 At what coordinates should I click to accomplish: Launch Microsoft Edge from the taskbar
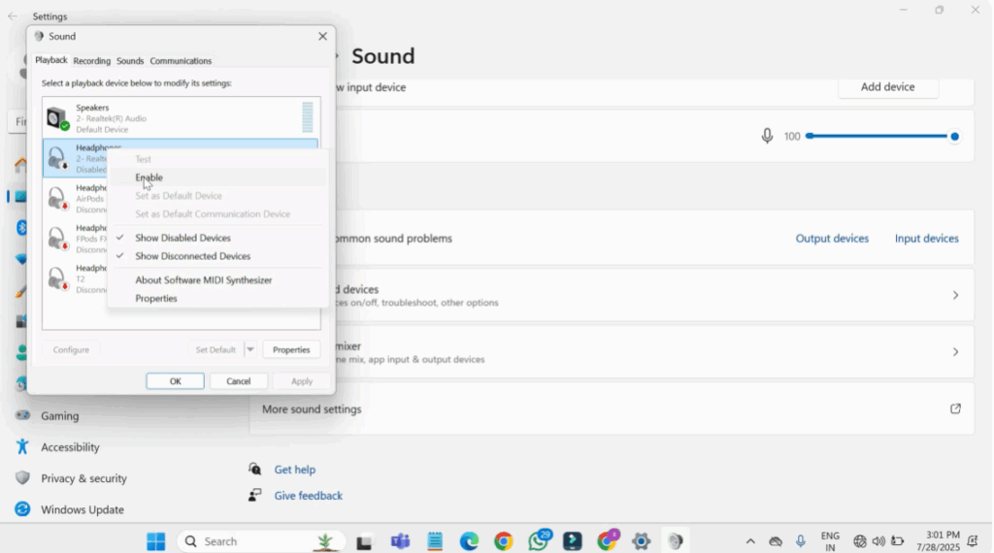[x=469, y=541]
